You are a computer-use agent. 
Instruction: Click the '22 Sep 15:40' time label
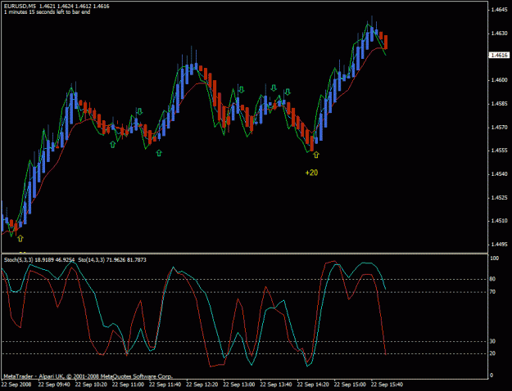coord(387,384)
